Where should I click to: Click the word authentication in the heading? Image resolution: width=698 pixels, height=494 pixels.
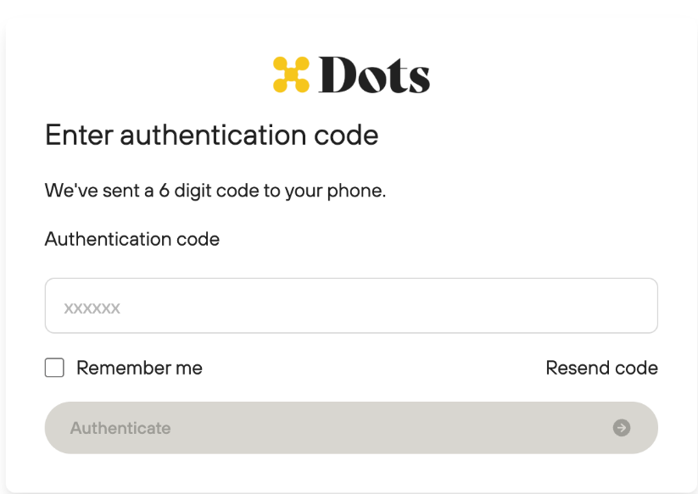[213, 135]
